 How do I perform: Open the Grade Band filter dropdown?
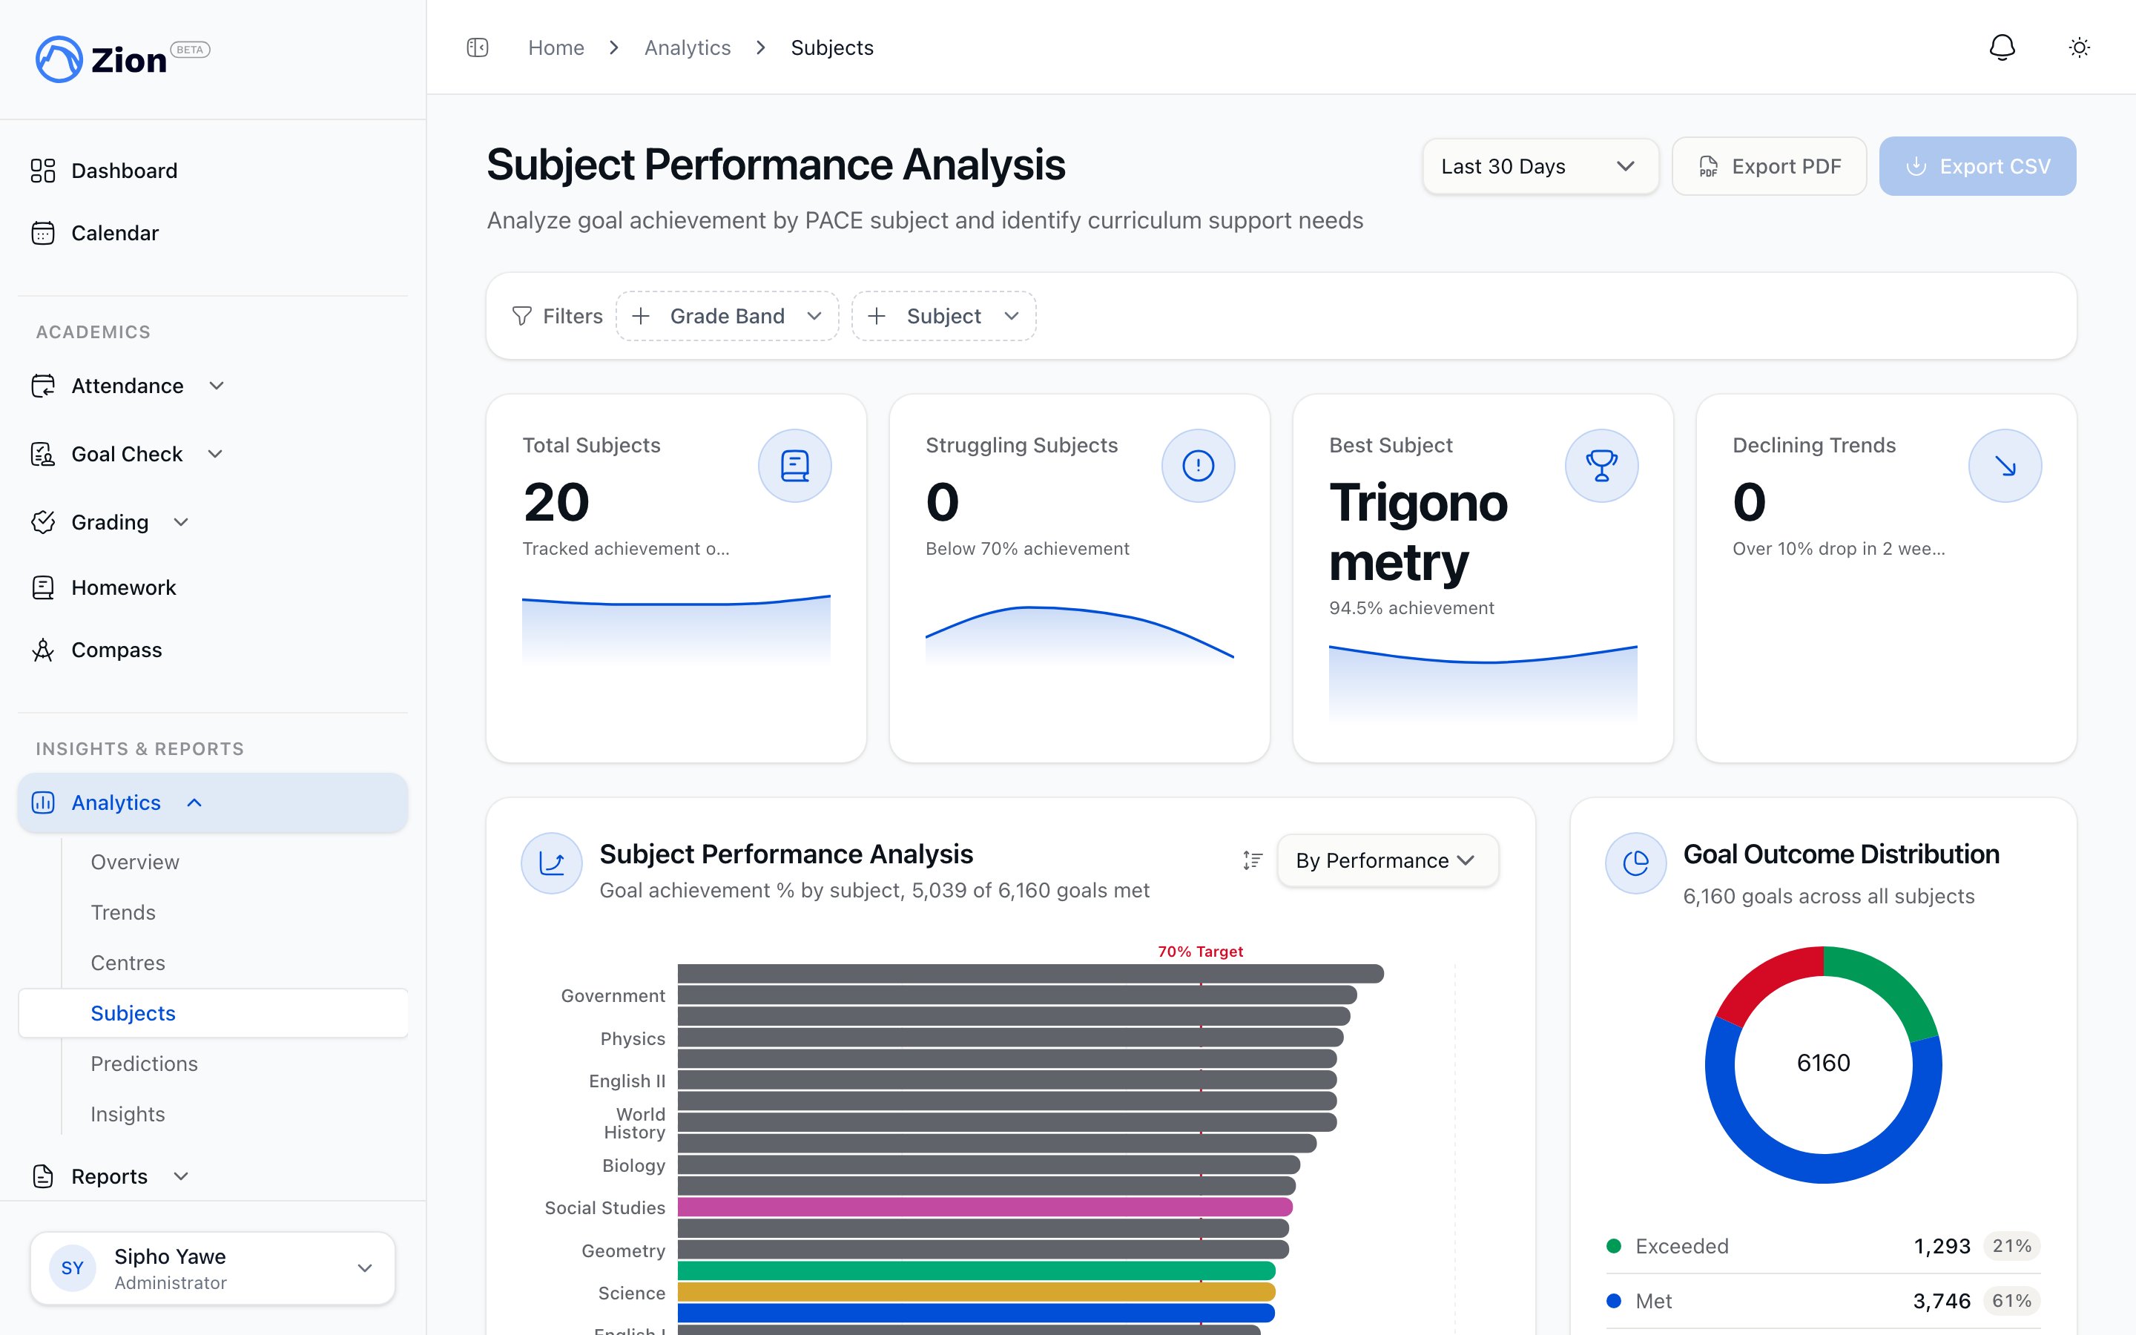point(728,316)
